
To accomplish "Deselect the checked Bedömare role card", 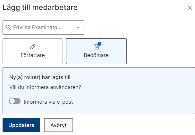I will 96,51.
